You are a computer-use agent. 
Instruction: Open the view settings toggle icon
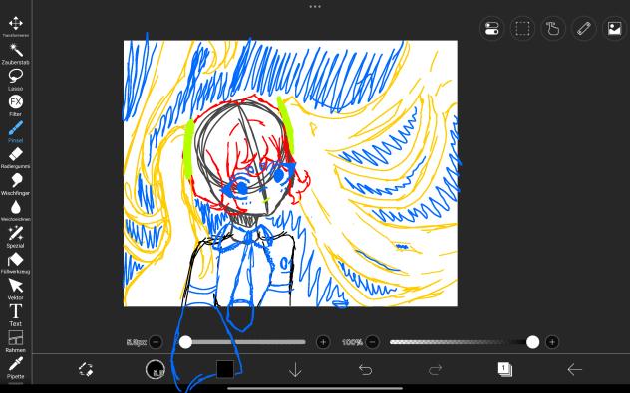coord(491,29)
